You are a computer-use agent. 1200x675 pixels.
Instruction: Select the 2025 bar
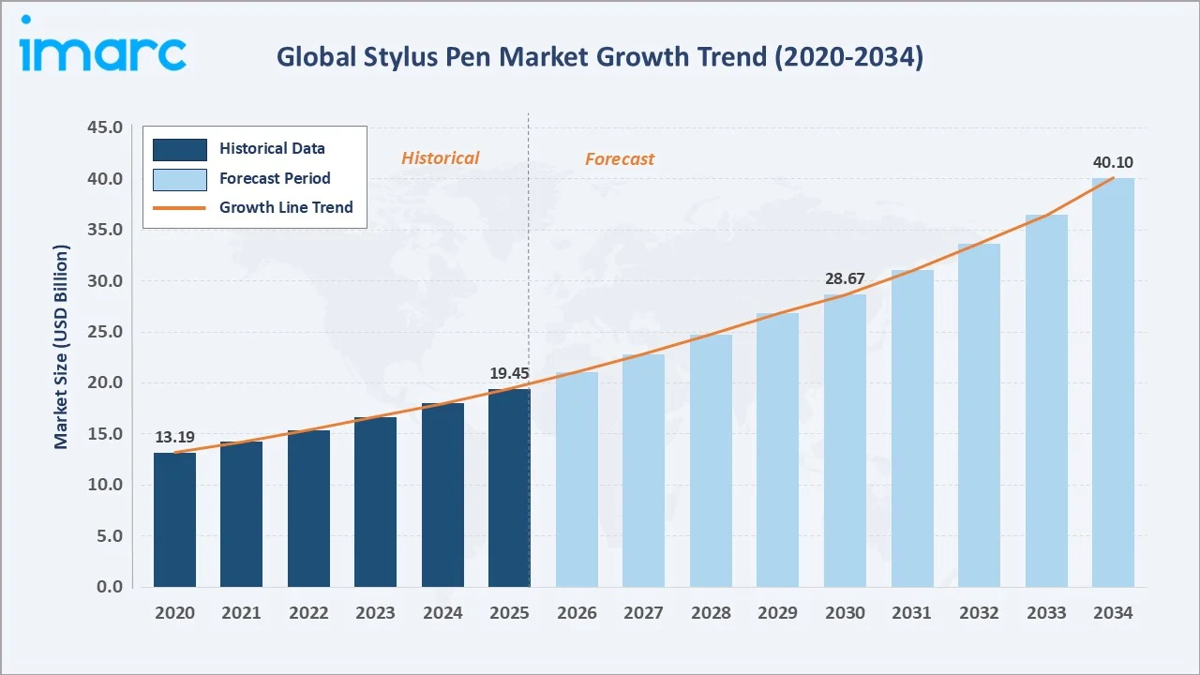pyautogui.click(x=510, y=487)
